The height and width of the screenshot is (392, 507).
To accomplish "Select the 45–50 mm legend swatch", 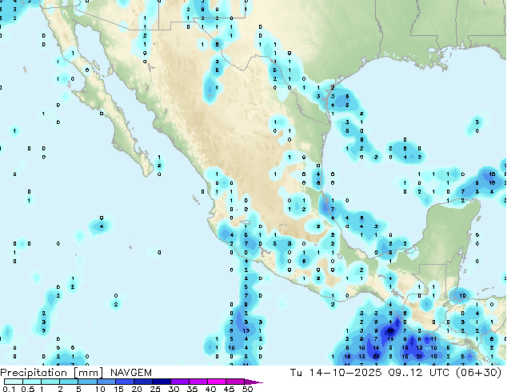I will pyautogui.click(x=235, y=382).
